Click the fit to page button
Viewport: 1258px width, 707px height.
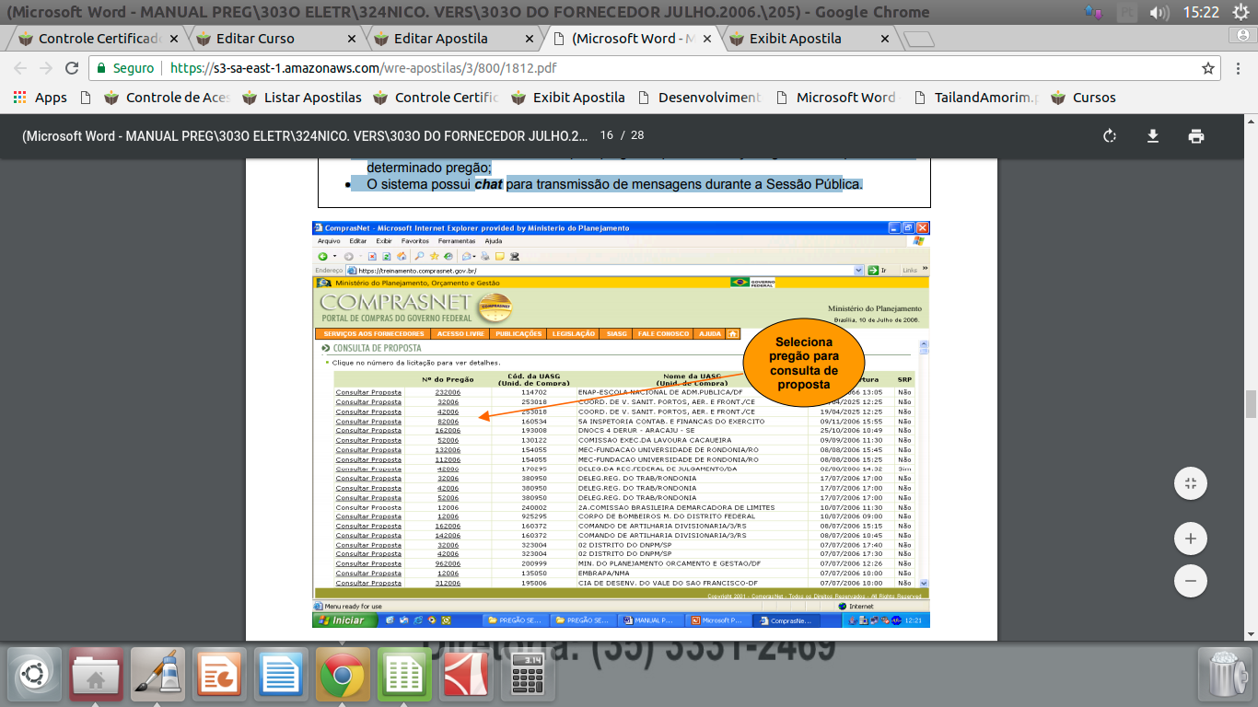tap(1191, 483)
